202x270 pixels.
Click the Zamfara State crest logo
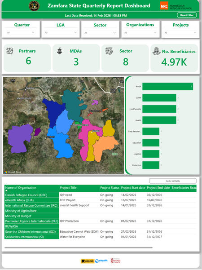tap(34, 6)
